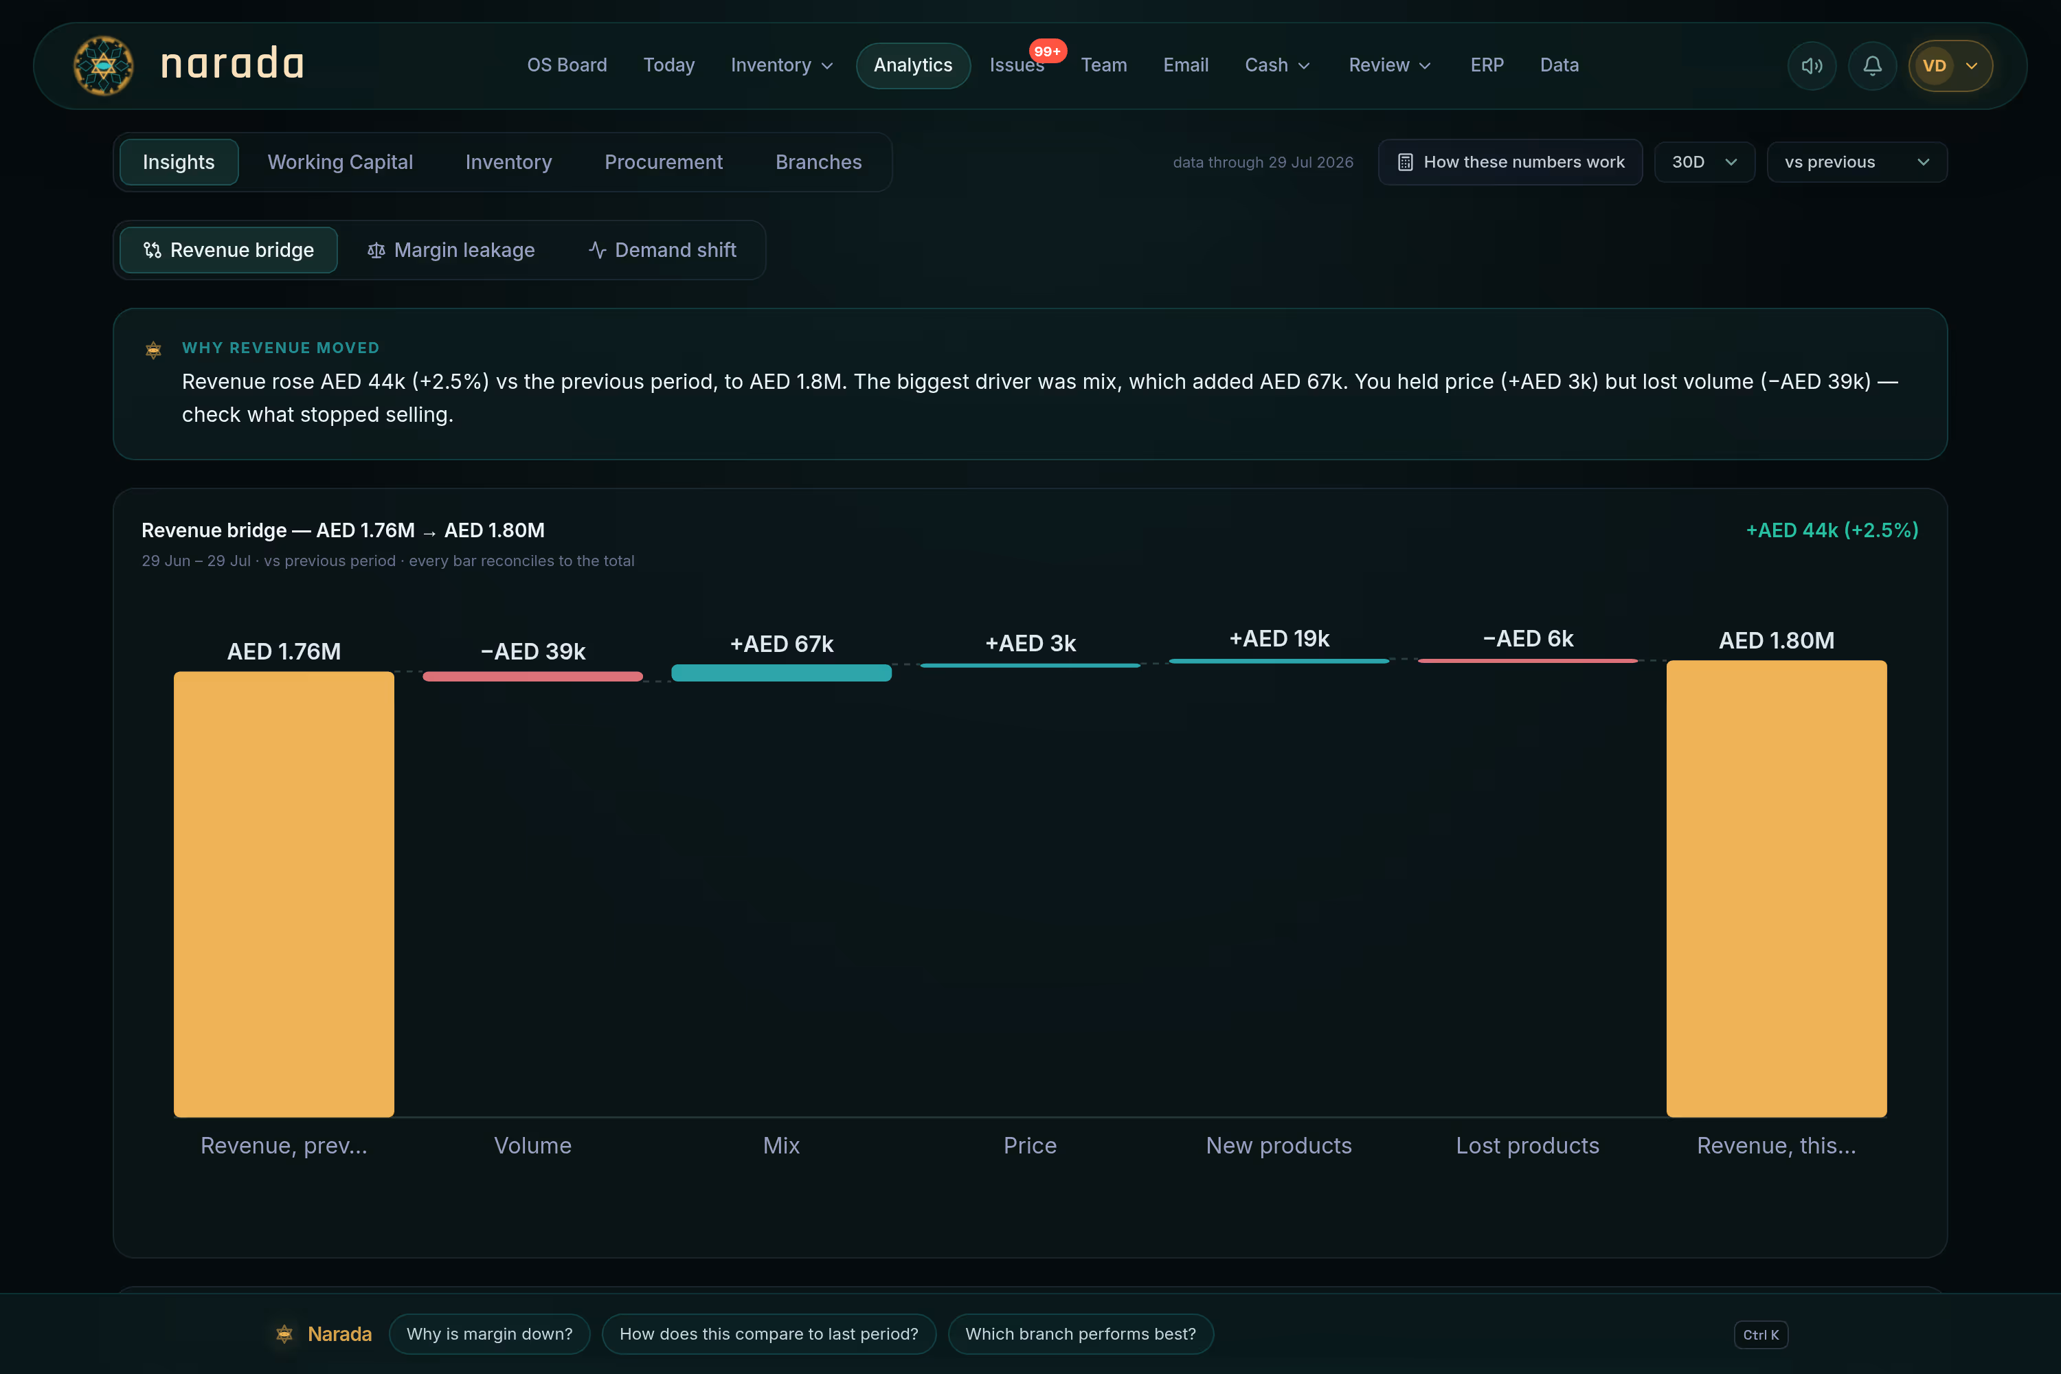Click the Lost products axis label
This screenshot has height=1374, width=2061.
tap(1528, 1145)
